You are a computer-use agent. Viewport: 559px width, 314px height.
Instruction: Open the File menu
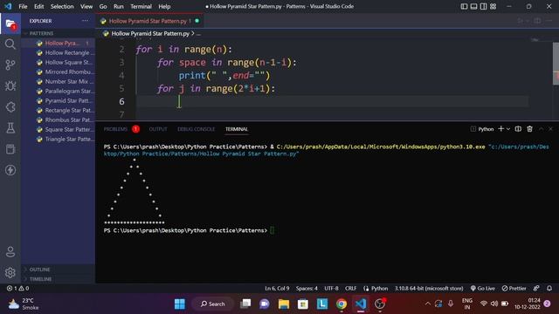[23, 6]
